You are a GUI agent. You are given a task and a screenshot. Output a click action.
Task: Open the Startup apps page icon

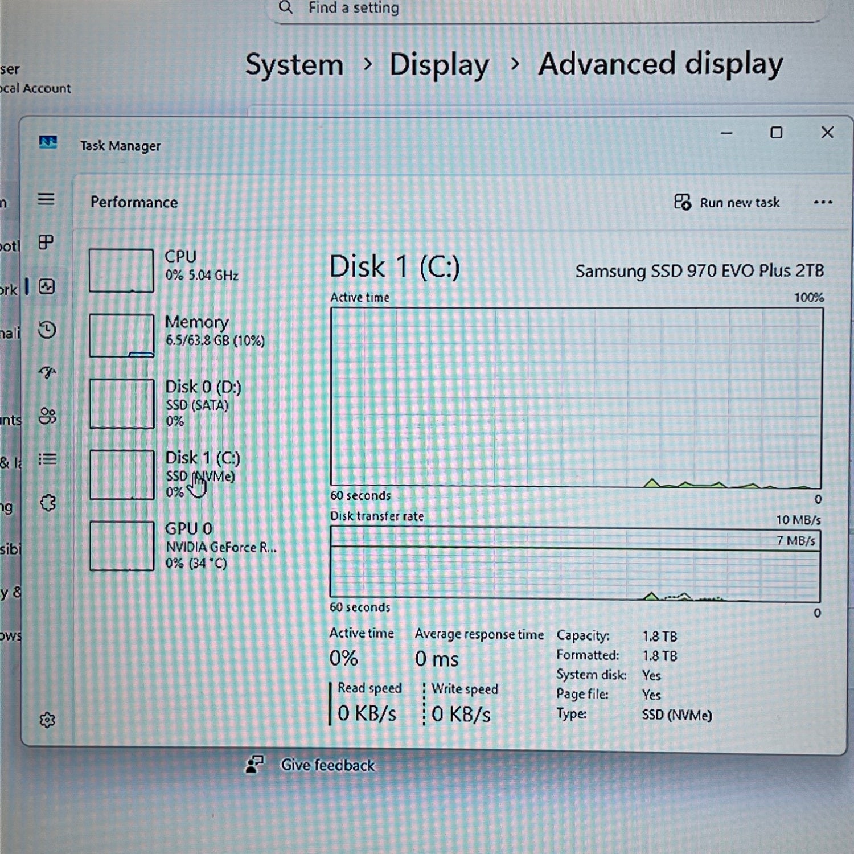(x=47, y=373)
